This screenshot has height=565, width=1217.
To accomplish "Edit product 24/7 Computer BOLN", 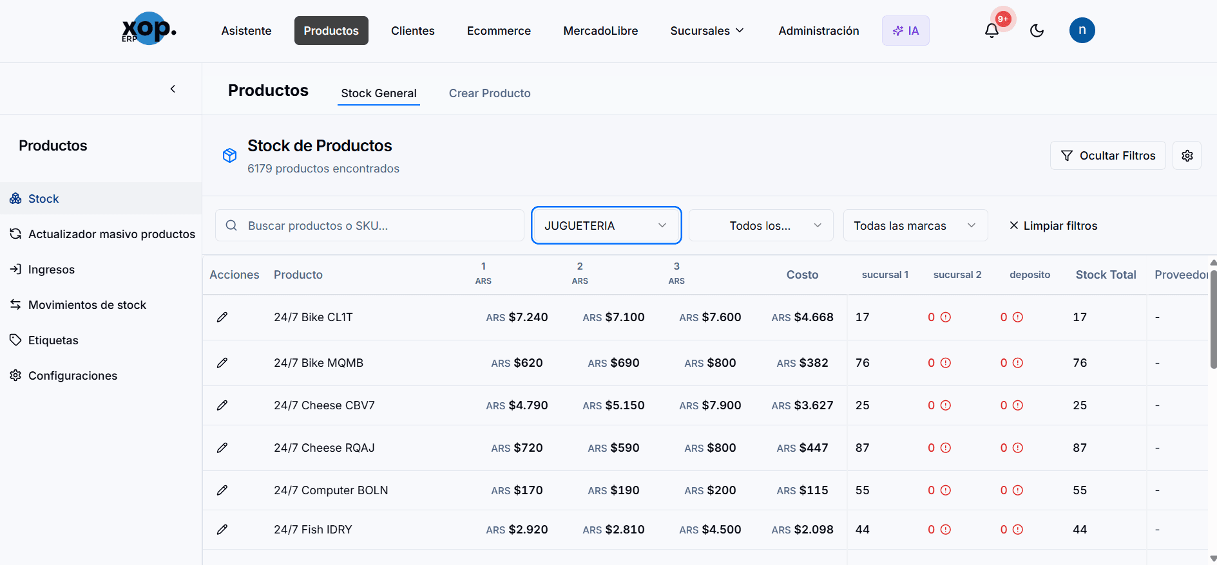I will point(222,490).
